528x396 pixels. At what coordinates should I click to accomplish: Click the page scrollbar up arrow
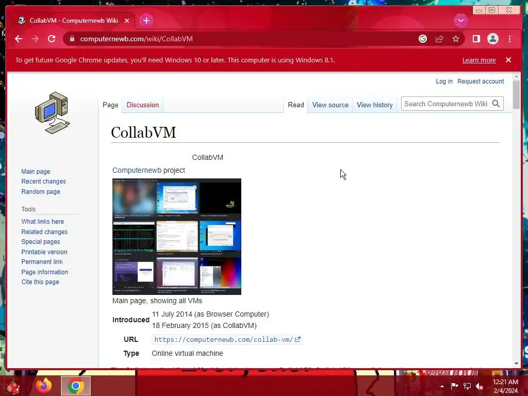[516, 77]
